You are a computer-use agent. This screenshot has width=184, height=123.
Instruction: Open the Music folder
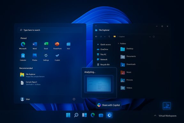pyautogui.click(x=126, y=72)
